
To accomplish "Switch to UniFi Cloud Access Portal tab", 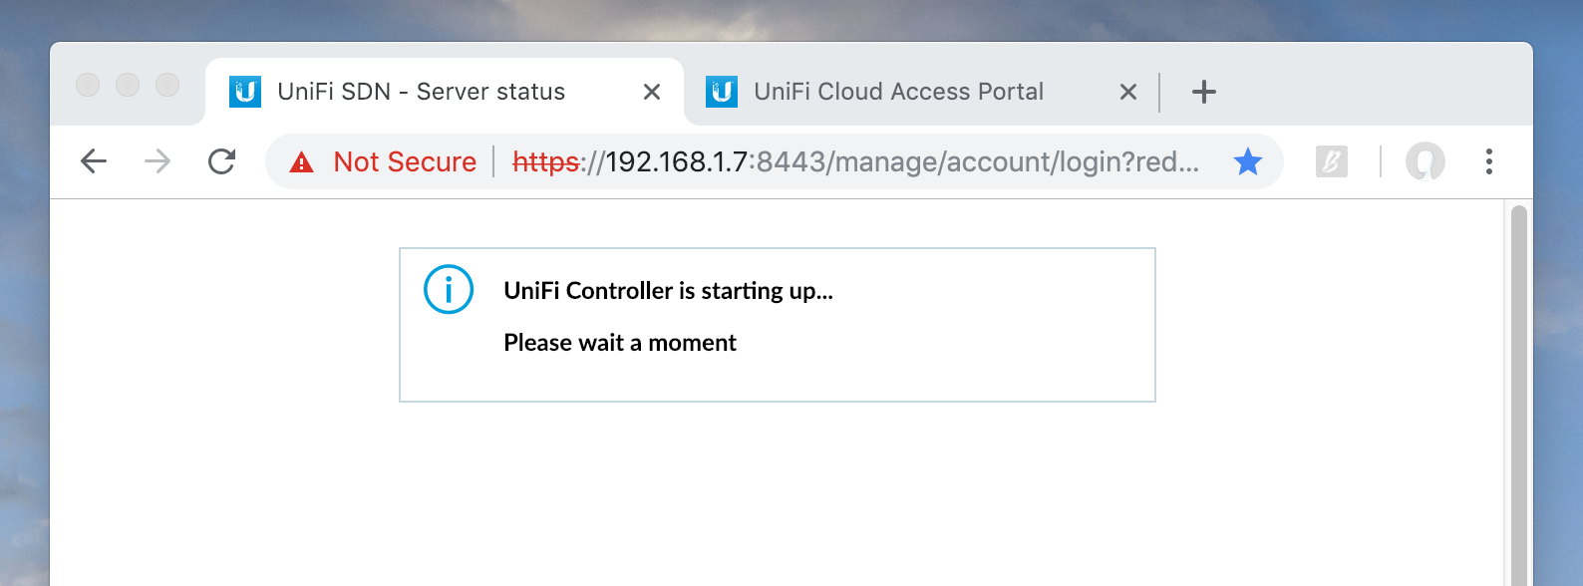I will (897, 92).
